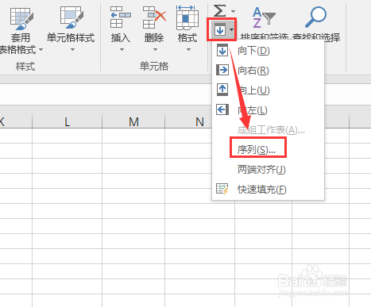Image resolution: width=371 pixels, height=307 pixels.
Task: Choose Fill Up (向上) menu item
Action: click(x=268, y=90)
